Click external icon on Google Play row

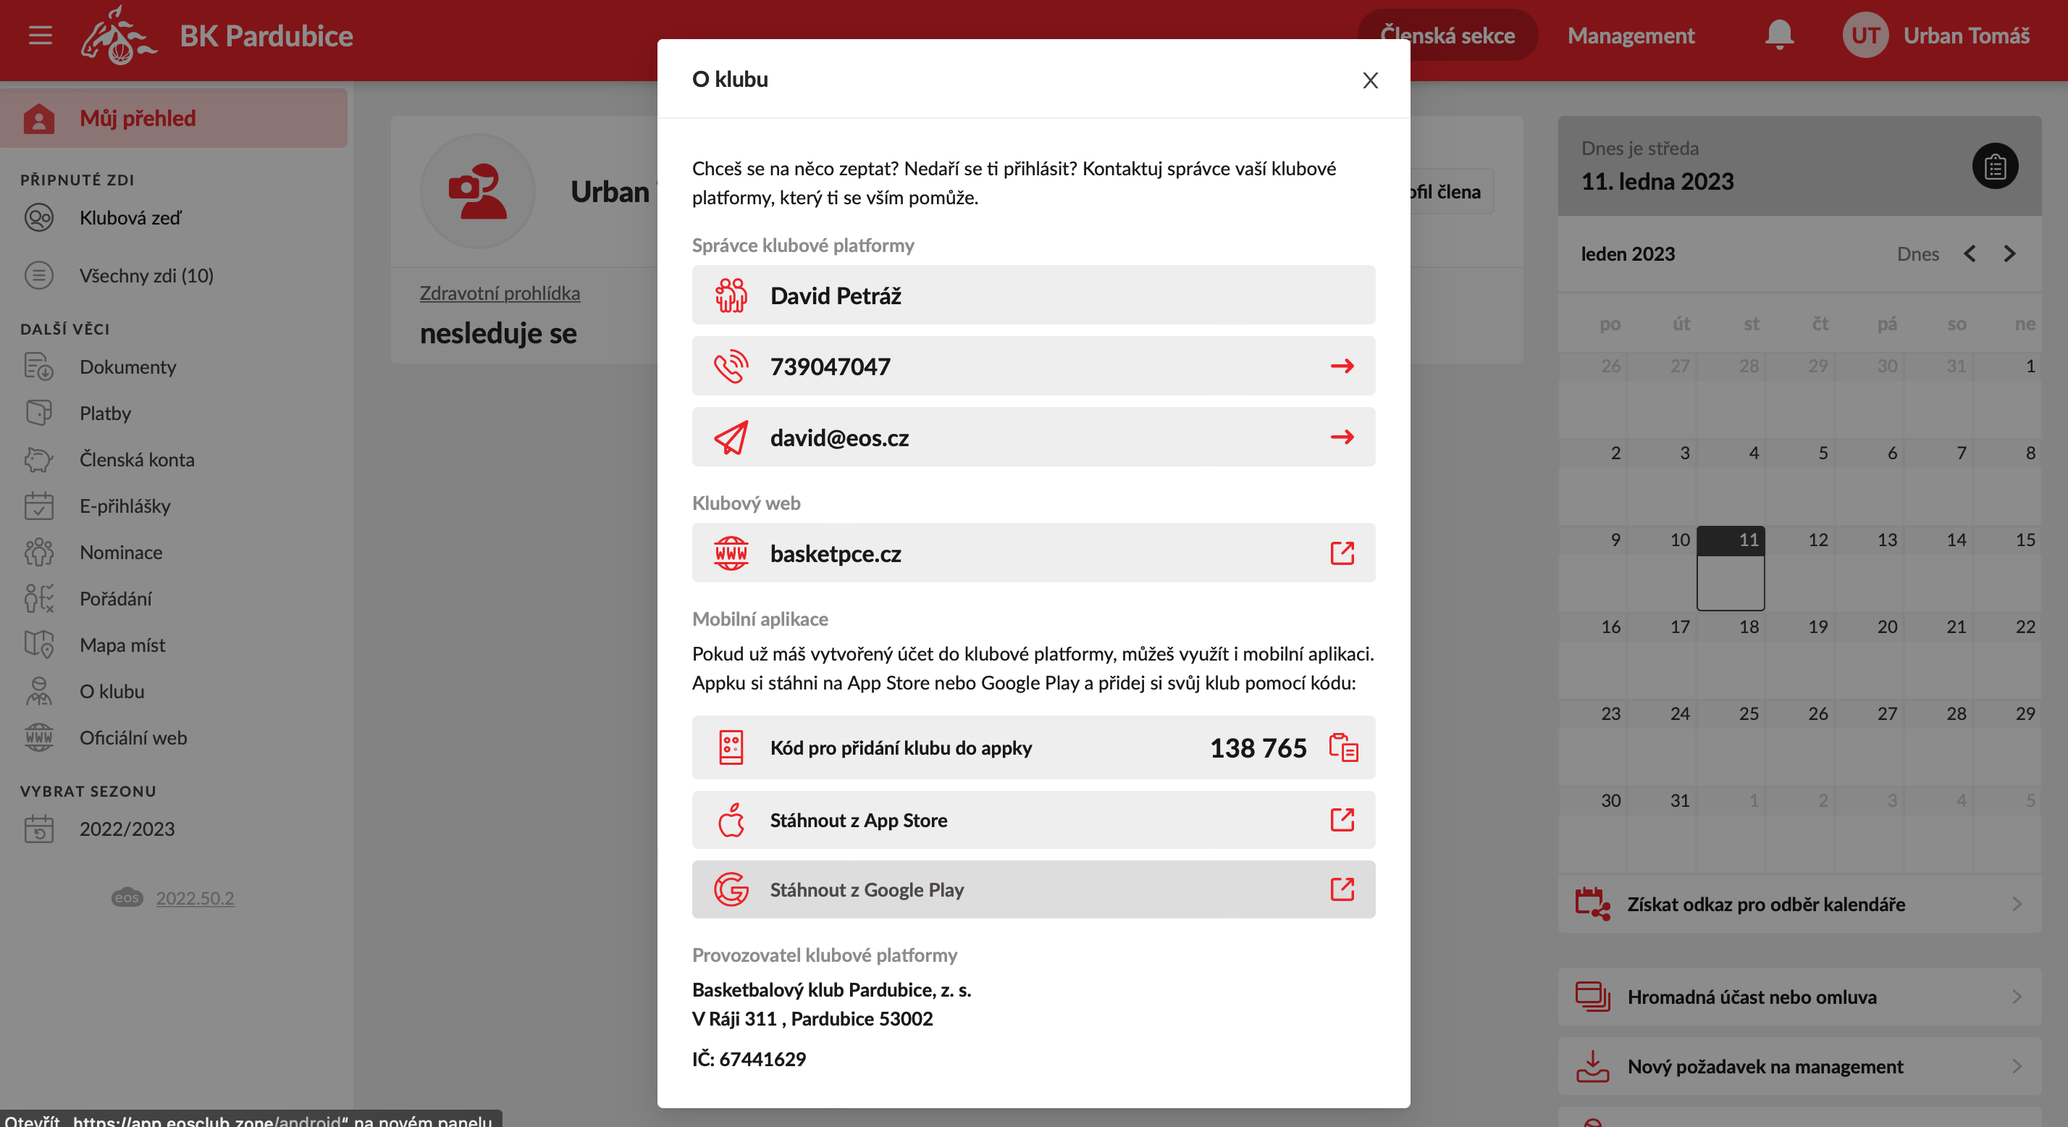(x=1342, y=889)
